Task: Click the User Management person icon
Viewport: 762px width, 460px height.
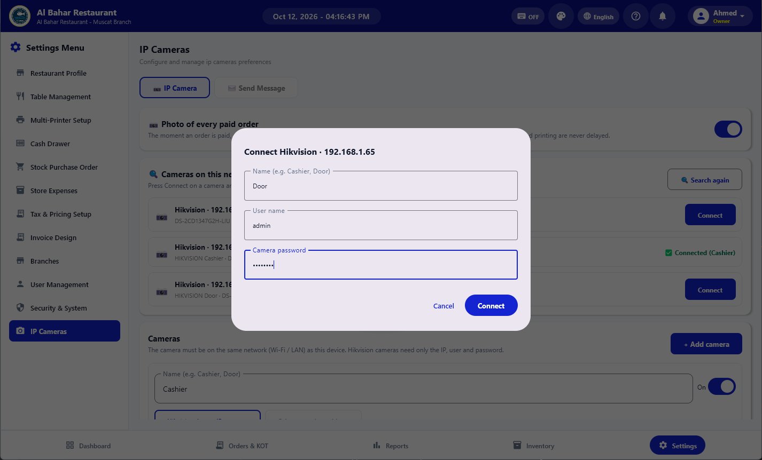Action: tap(20, 284)
